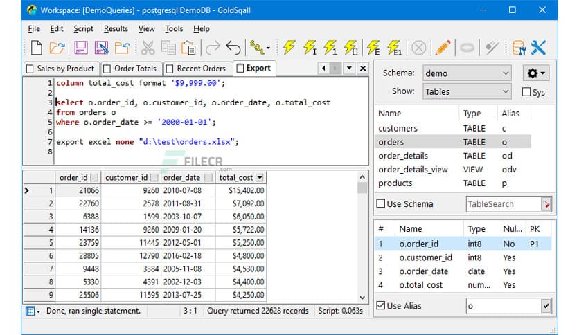The image size is (579, 335).
Task: Uncheck the Use Alias checkbox
Action: pos(381,306)
